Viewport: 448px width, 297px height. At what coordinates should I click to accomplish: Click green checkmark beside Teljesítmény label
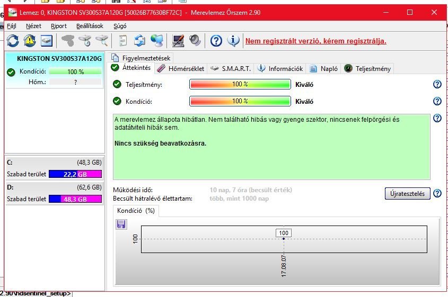pyautogui.click(x=117, y=85)
